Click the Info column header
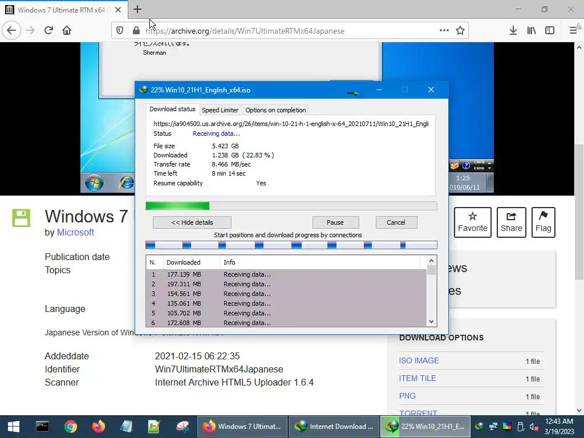The width and height of the screenshot is (584, 438). 321,262
